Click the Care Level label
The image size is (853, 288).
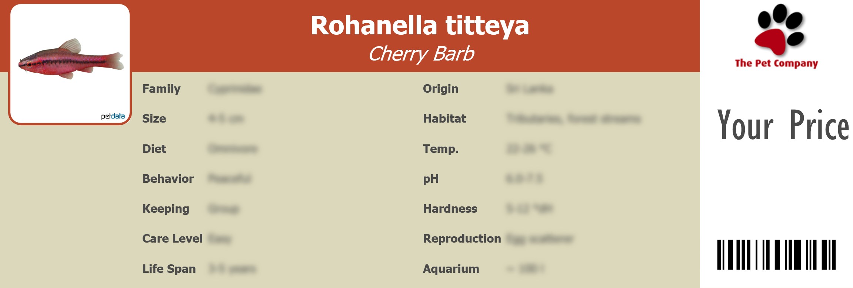172,239
